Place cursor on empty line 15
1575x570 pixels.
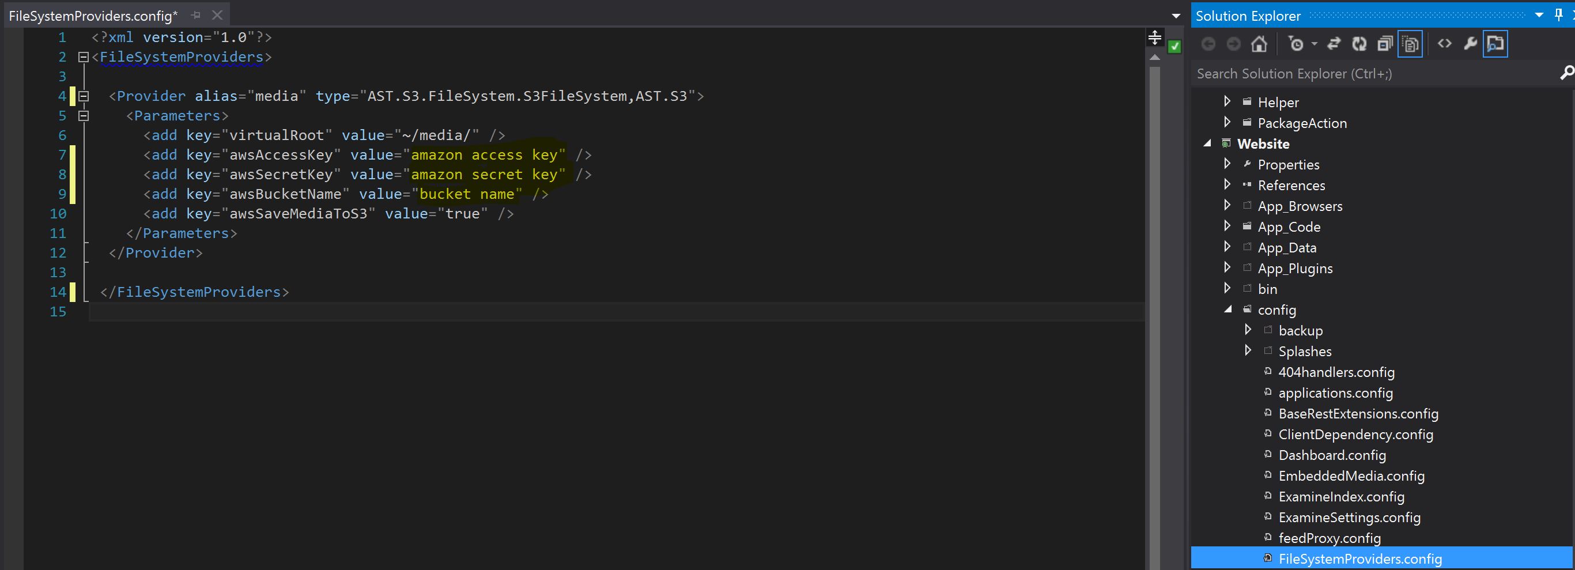pyautogui.click(x=616, y=312)
